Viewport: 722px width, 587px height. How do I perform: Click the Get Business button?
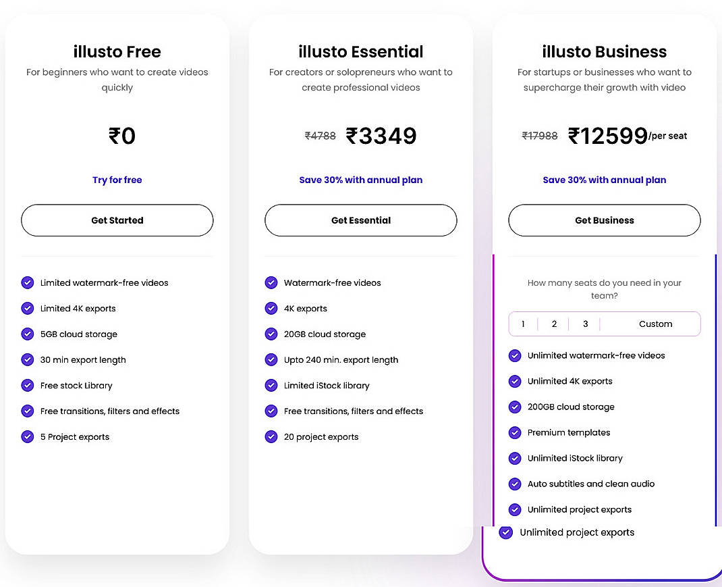point(604,220)
